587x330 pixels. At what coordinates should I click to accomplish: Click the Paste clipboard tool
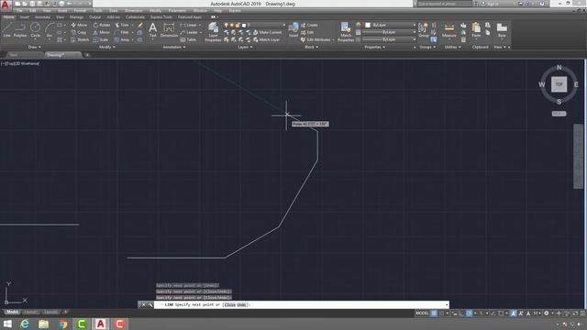[x=476, y=30]
